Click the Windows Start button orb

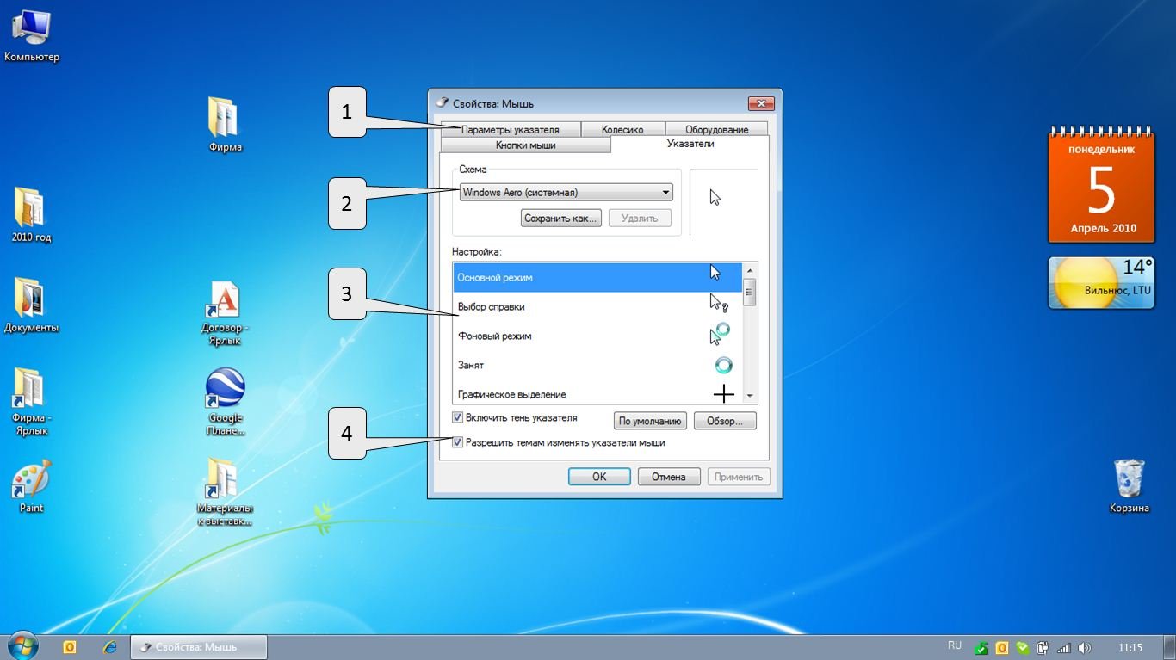pyautogui.click(x=23, y=646)
